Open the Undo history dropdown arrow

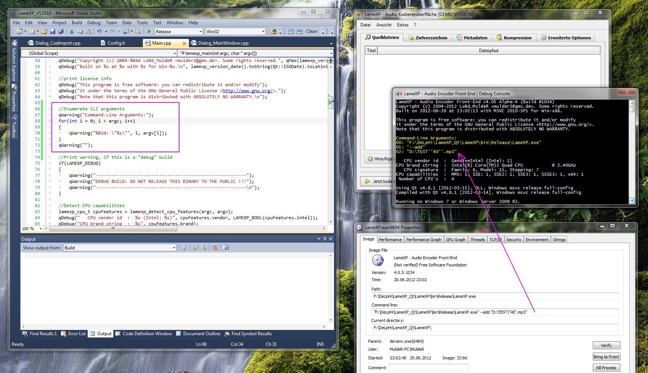point(106,31)
